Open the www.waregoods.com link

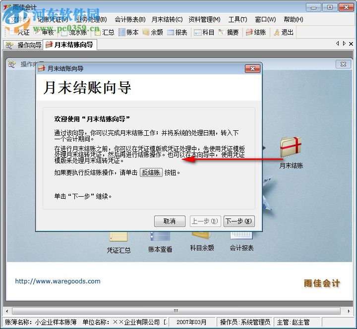tap(58, 281)
